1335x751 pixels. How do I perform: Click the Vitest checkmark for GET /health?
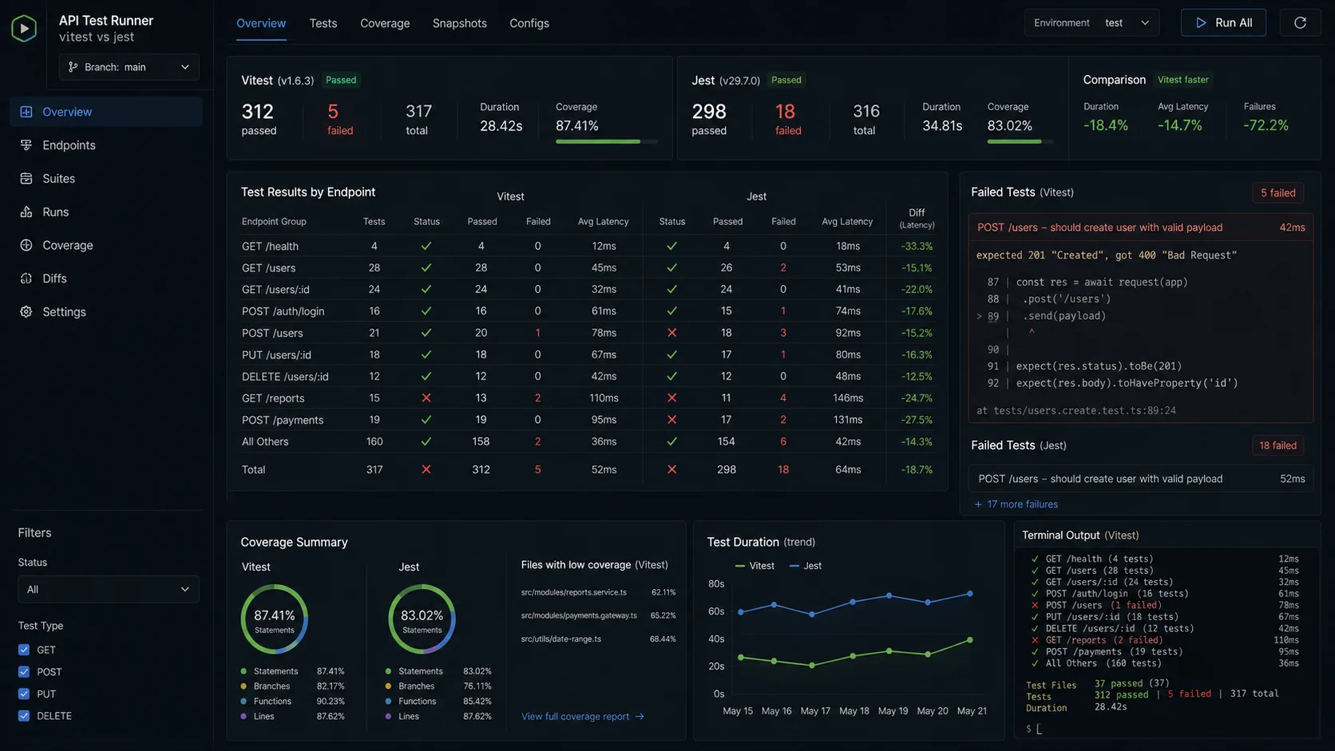tap(426, 246)
